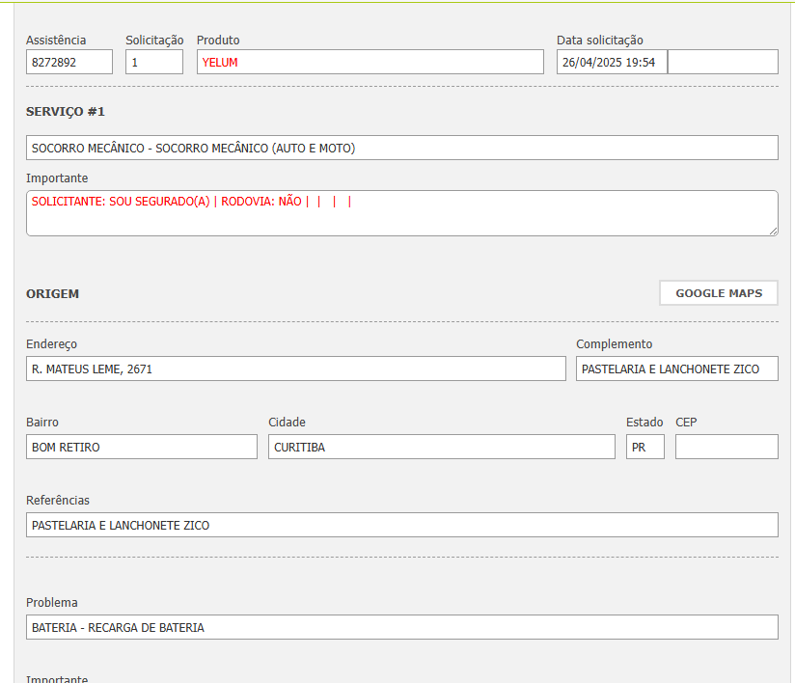Click the Problema field about battery recharge
This screenshot has width=795, height=683.
tap(401, 628)
